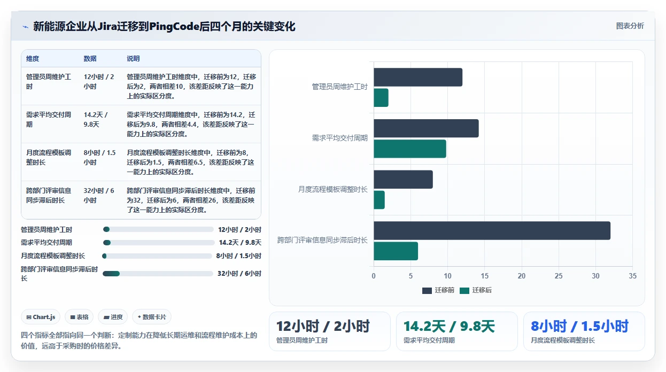This screenshot has width=666, height=372.
Task: Click the green 迁移后 bar for 需求平均交付周期
Action: point(410,149)
